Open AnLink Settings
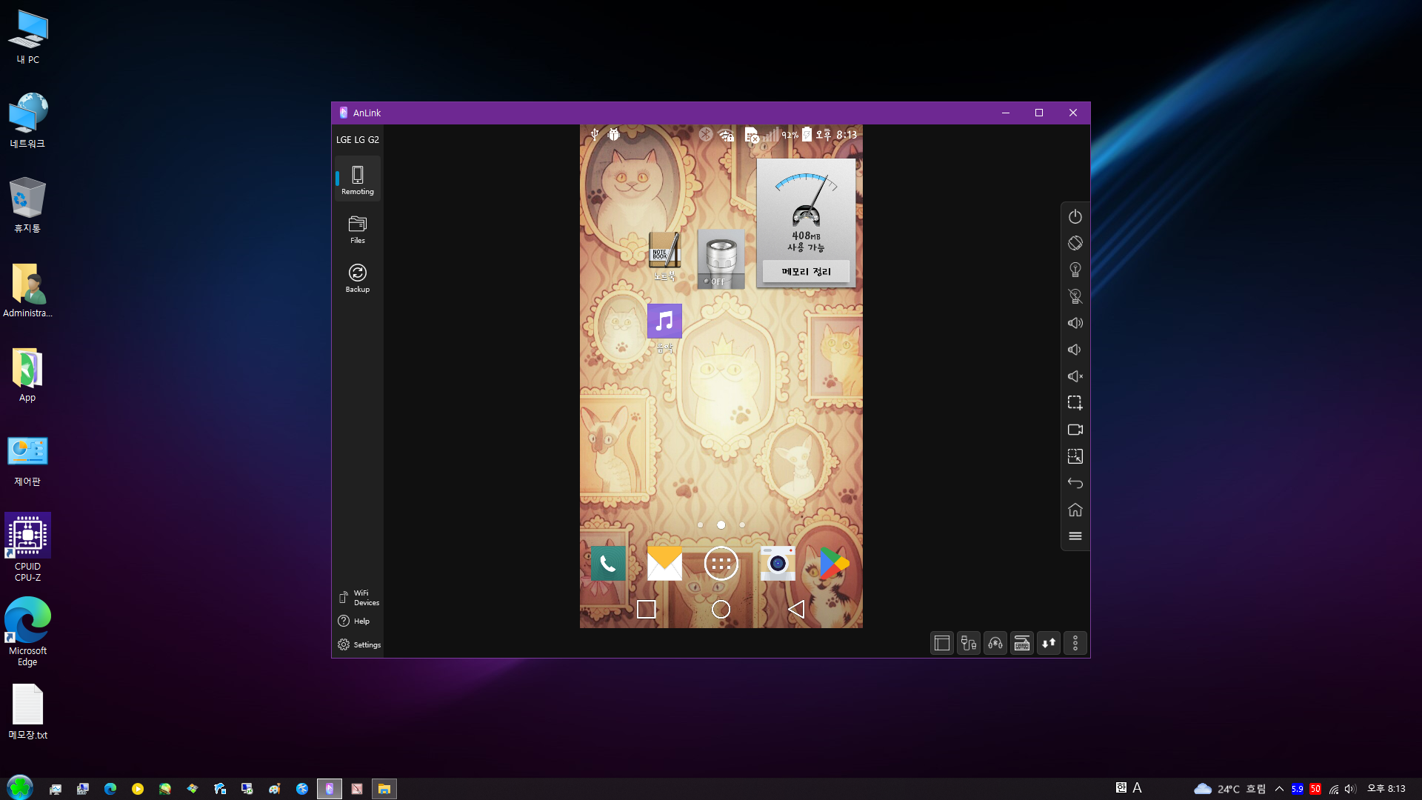Image resolution: width=1422 pixels, height=800 pixels. [358, 644]
